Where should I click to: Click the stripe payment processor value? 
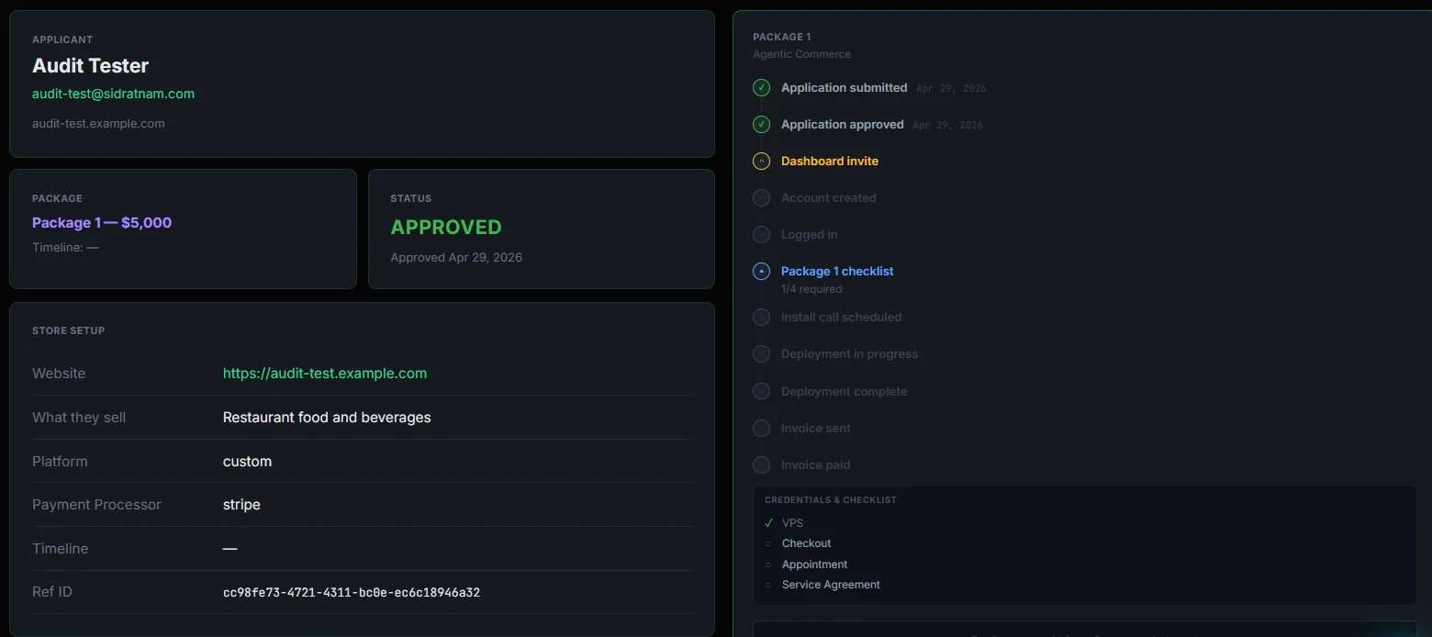point(241,505)
